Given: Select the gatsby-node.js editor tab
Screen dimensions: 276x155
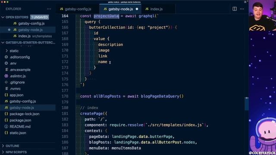Looking at the screenshot, I should tap(120, 9).
